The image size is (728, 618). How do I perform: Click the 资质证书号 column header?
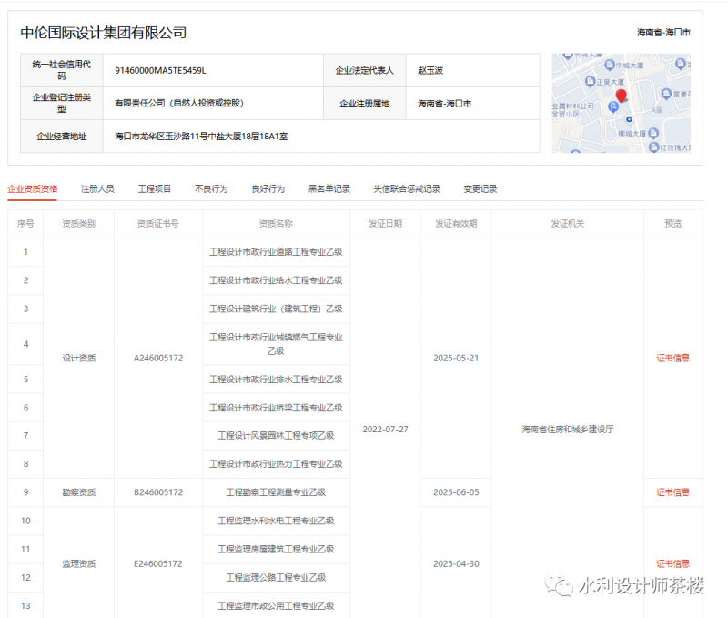[157, 224]
